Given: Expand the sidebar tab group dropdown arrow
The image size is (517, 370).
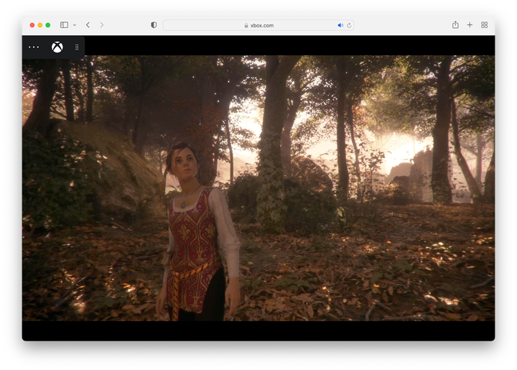Looking at the screenshot, I should [74, 25].
